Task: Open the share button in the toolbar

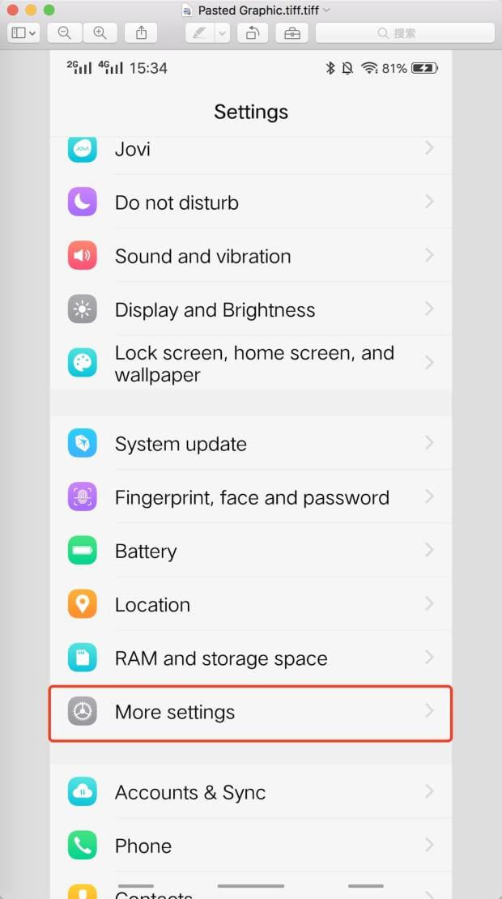Action: (142, 32)
